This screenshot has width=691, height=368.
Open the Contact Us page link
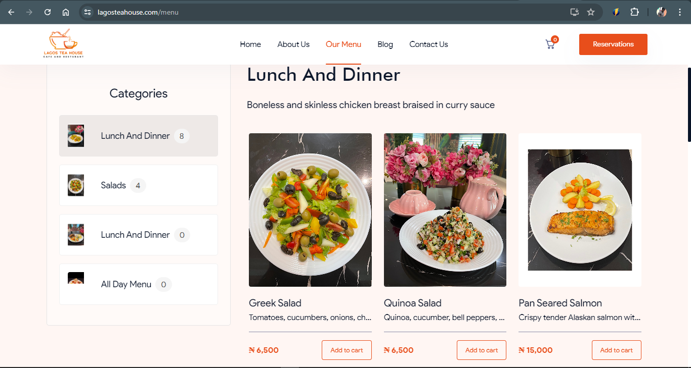click(x=428, y=44)
